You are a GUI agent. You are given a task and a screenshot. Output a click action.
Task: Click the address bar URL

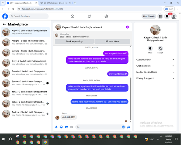(42, 9)
